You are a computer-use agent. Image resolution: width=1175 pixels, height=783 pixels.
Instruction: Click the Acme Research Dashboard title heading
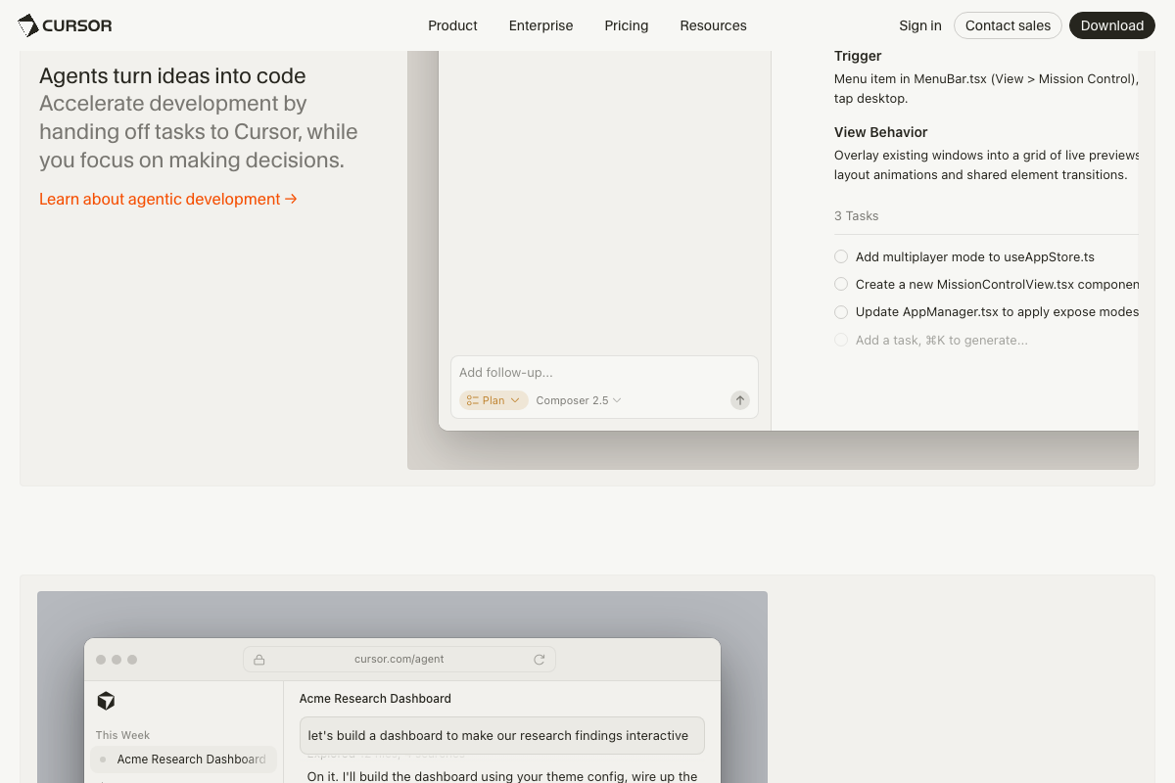375,699
